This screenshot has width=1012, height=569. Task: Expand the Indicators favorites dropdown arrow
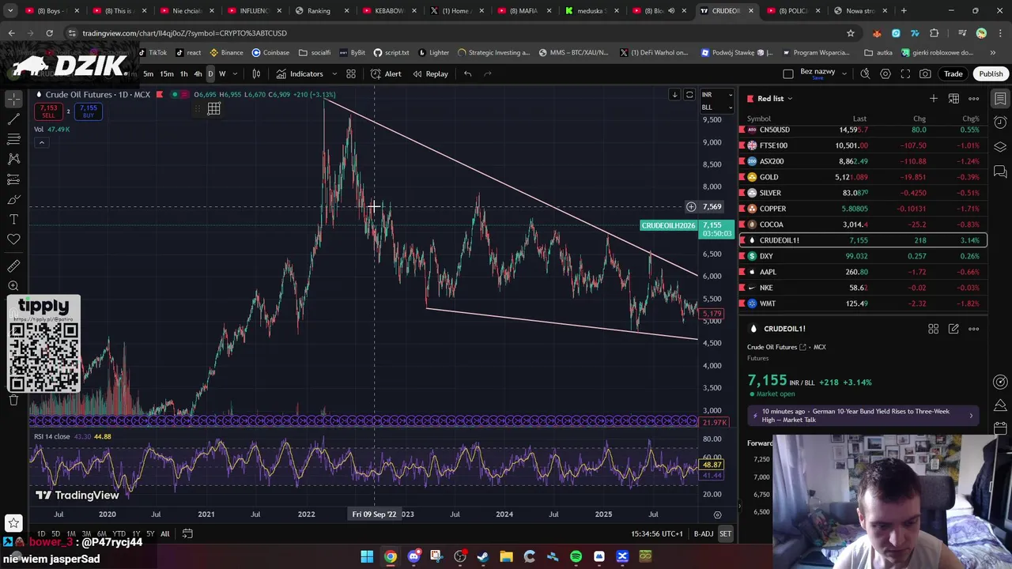pos(334,73)
